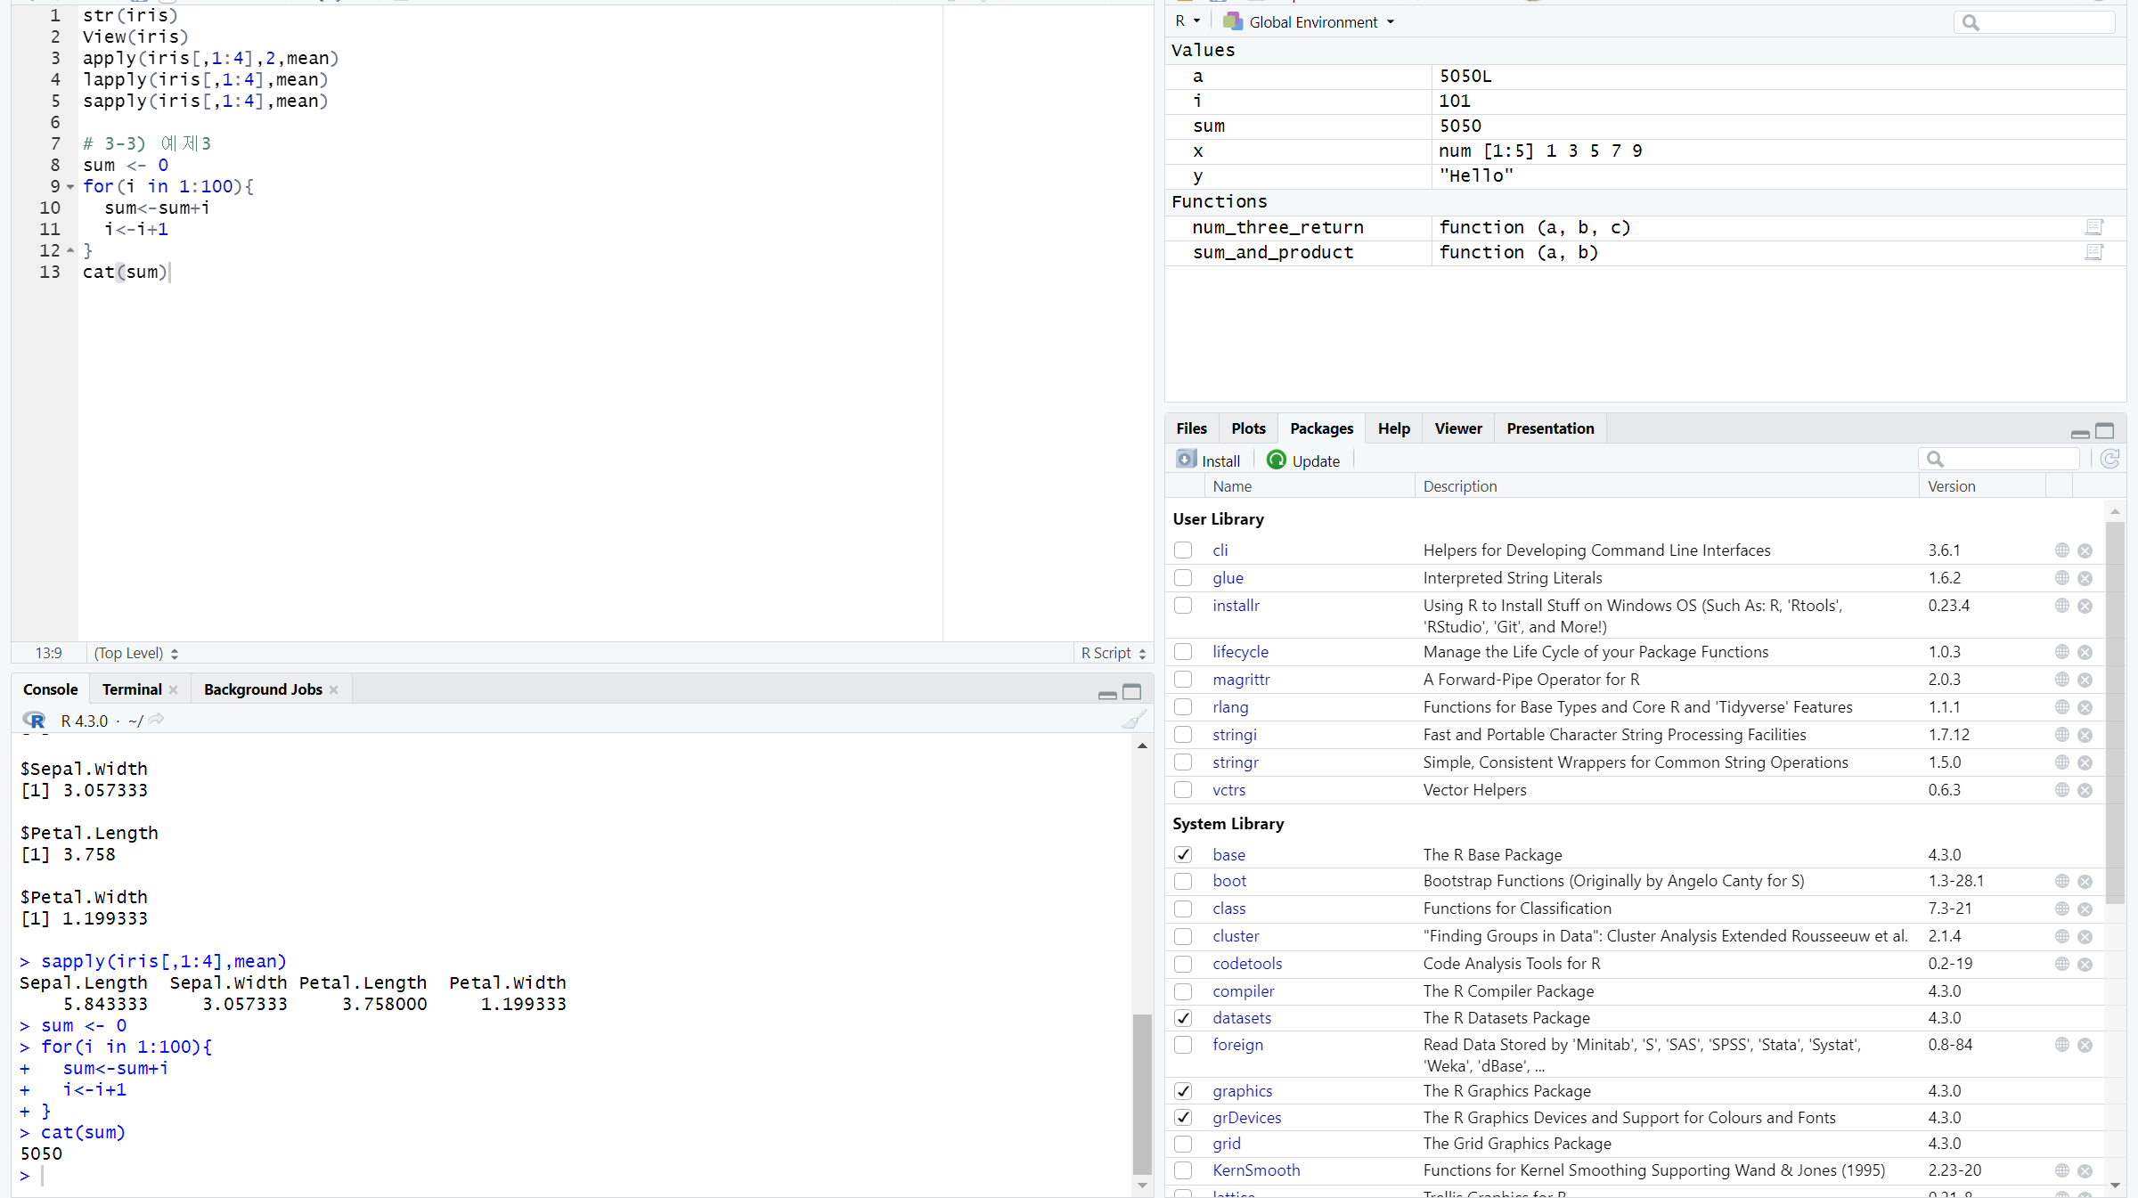This screenshot has width=2138, height=1198.
Task: Collapse the for loop fold arrow
Action: coord(70,187)
